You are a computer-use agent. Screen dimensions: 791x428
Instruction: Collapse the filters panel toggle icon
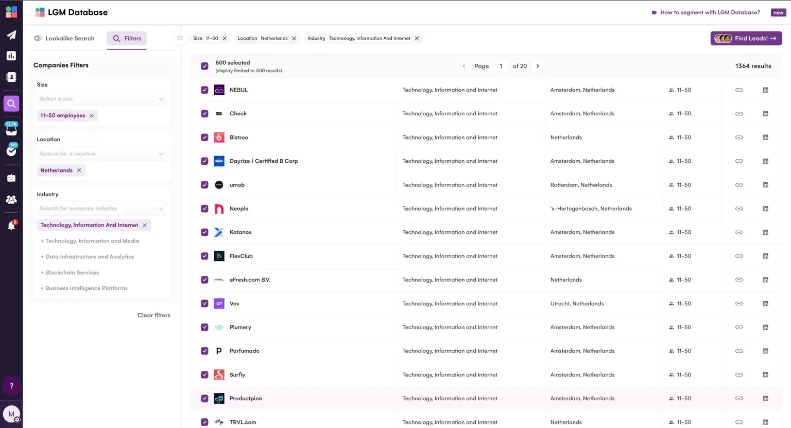point(180,38)
